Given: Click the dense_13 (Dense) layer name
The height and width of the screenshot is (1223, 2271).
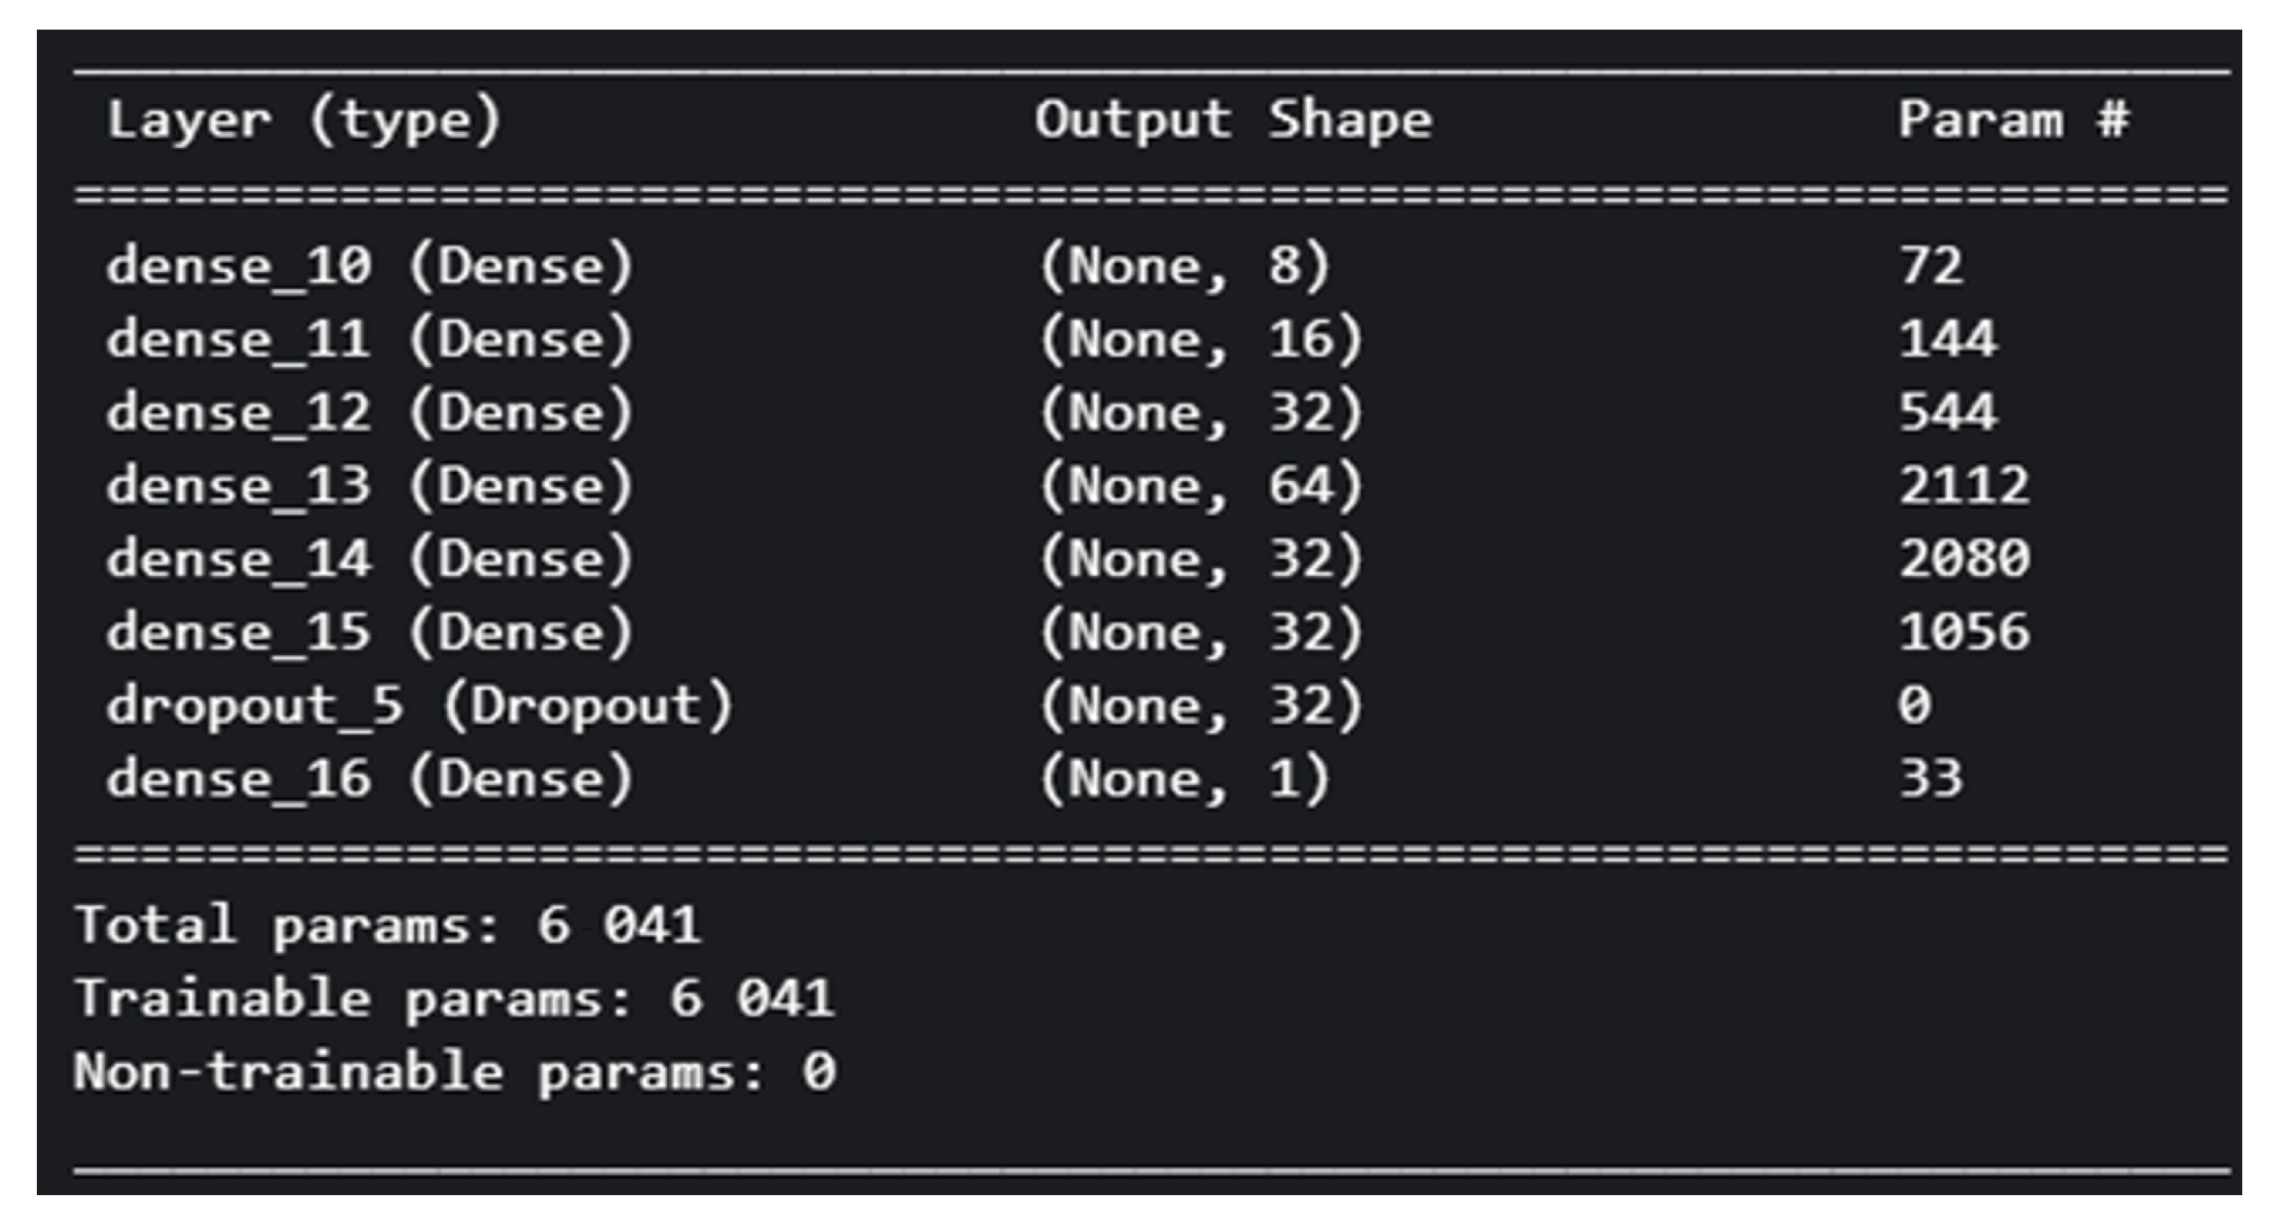Looking at the screenshot, I should click(370, 486).
